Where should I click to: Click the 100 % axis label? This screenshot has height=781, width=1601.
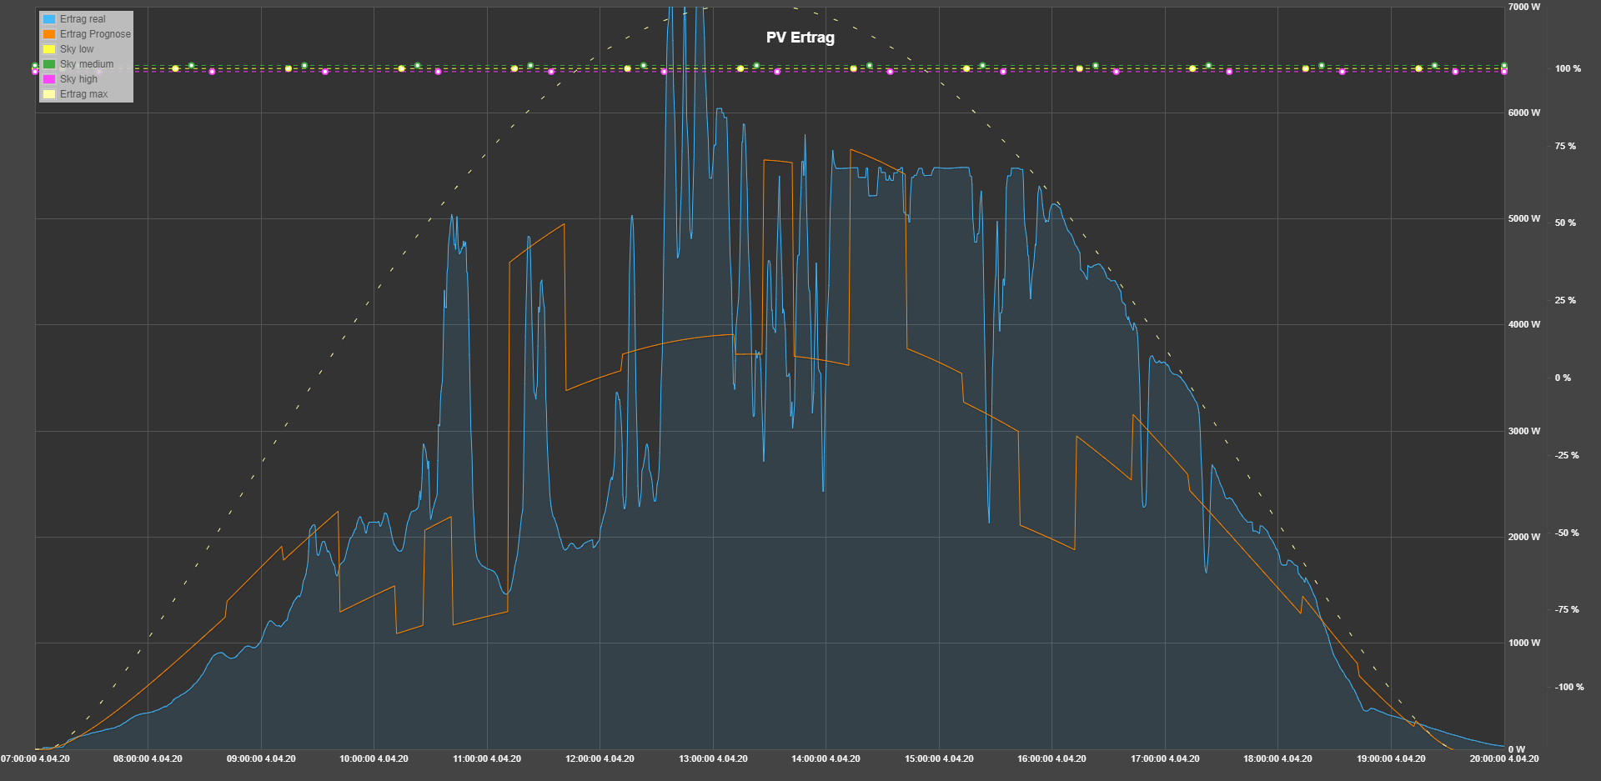click(x=1568, y=68)
